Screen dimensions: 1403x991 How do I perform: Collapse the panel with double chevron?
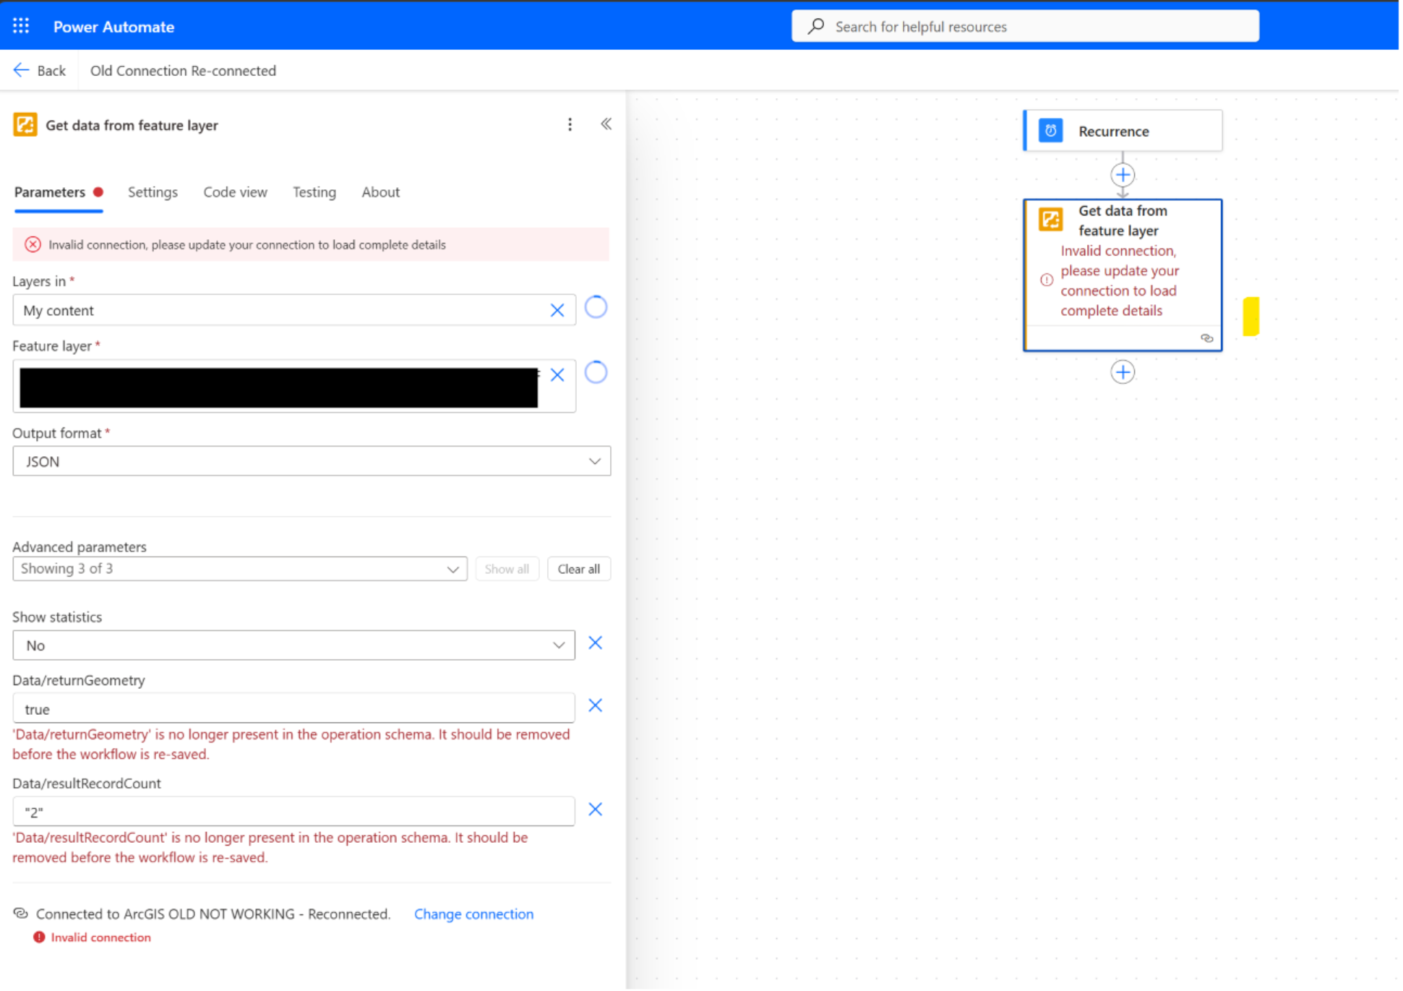click(606, 124)
